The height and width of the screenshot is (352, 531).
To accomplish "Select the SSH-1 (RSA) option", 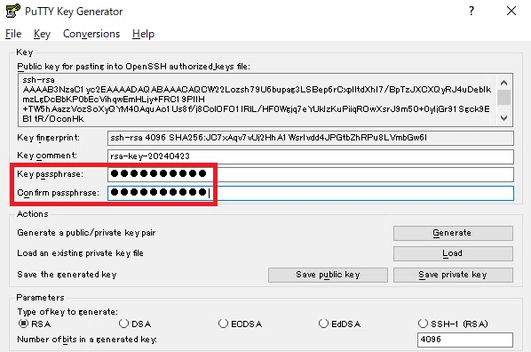I will pyautogui.click(x=423, y=324).
